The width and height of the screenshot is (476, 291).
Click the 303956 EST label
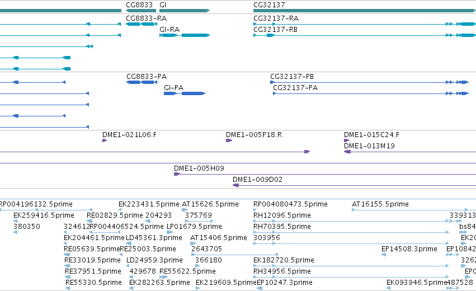[267, 238]
